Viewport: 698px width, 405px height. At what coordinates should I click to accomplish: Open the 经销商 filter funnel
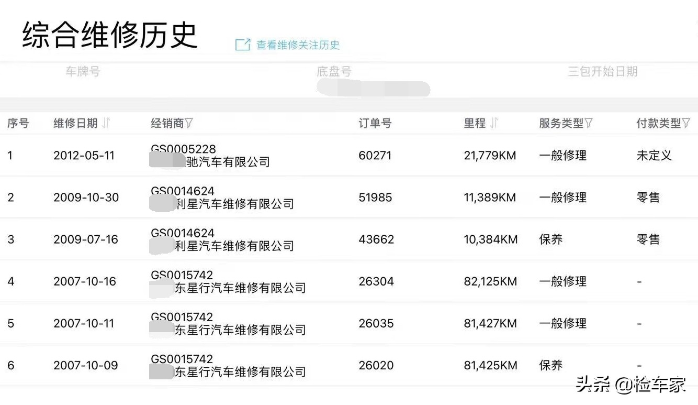point(189,123)
